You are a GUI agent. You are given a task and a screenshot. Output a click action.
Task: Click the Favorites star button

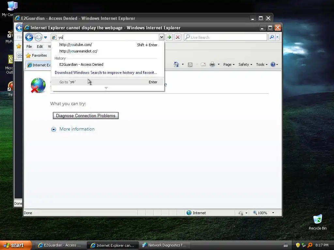[36, 55]
